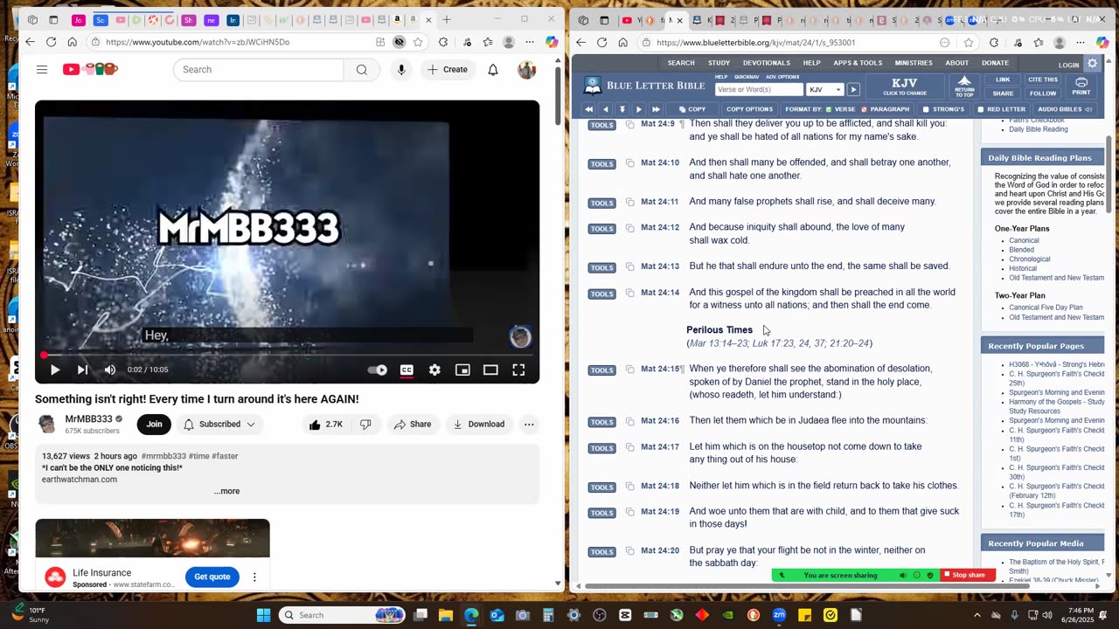Open YouTube notifications bell

(x=493, y=69)
